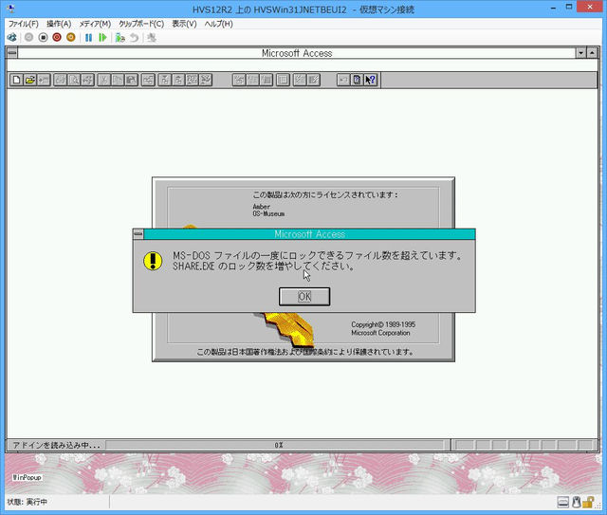The image size is (607, 515).
Task: Click the Copyright 1989-1995 text on splash
Action: coord(383,324)
